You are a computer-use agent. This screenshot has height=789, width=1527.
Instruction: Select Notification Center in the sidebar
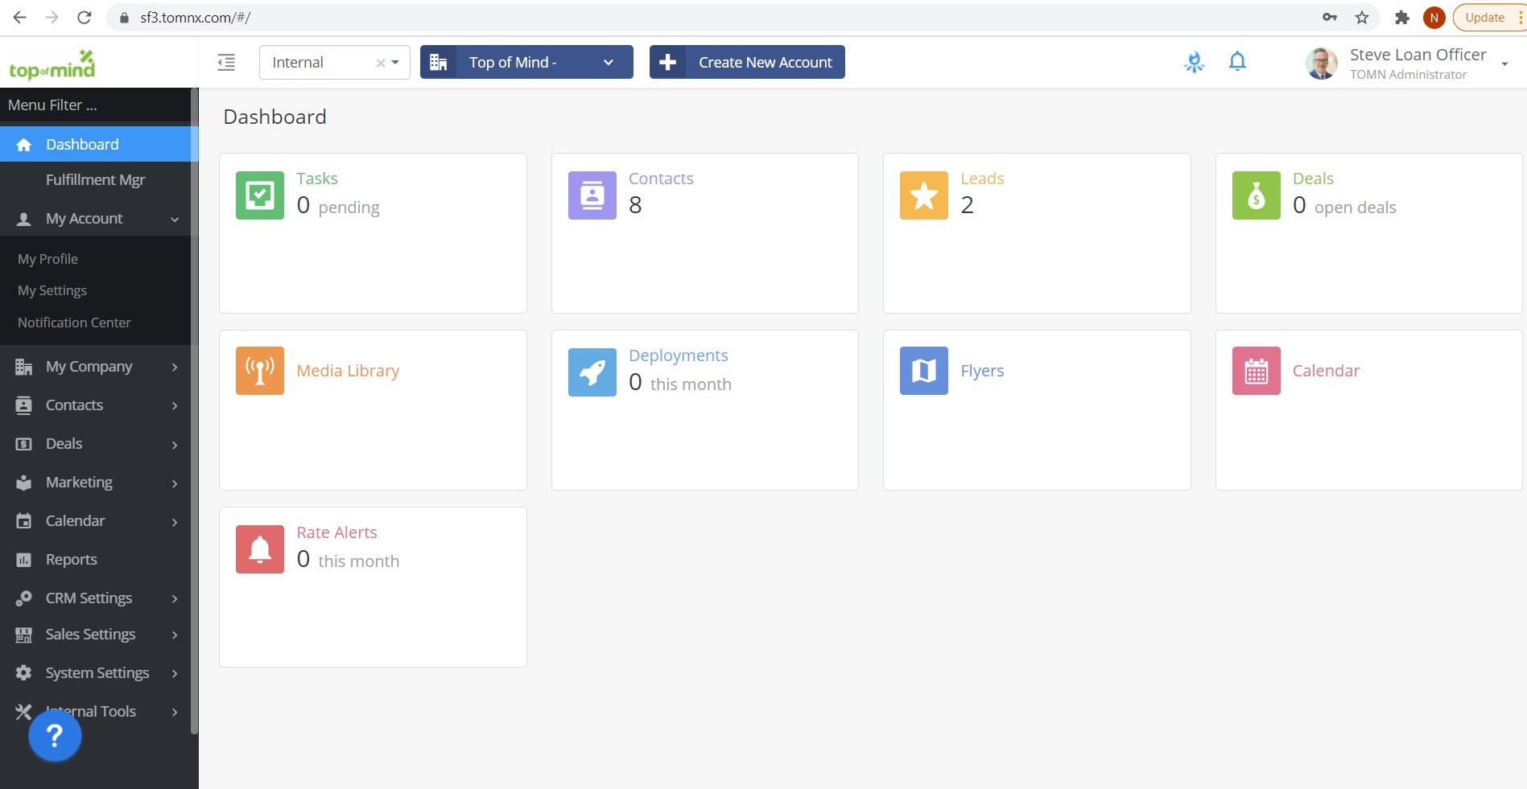[x=74, y=323]
